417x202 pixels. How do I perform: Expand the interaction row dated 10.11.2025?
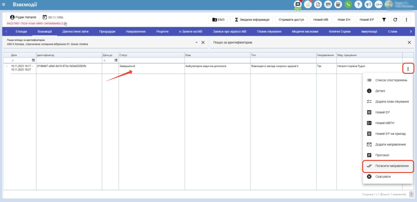7,66
